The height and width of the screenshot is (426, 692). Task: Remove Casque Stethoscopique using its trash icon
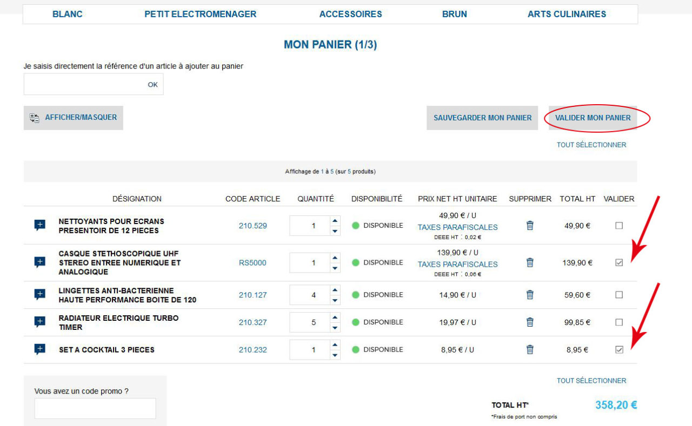(x=530, y=262)
